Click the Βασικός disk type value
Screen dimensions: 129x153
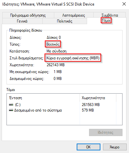(x=53, y=44)
